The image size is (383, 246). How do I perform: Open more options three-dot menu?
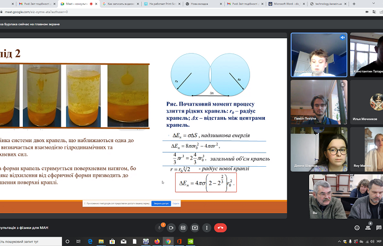tap(206, 227)
